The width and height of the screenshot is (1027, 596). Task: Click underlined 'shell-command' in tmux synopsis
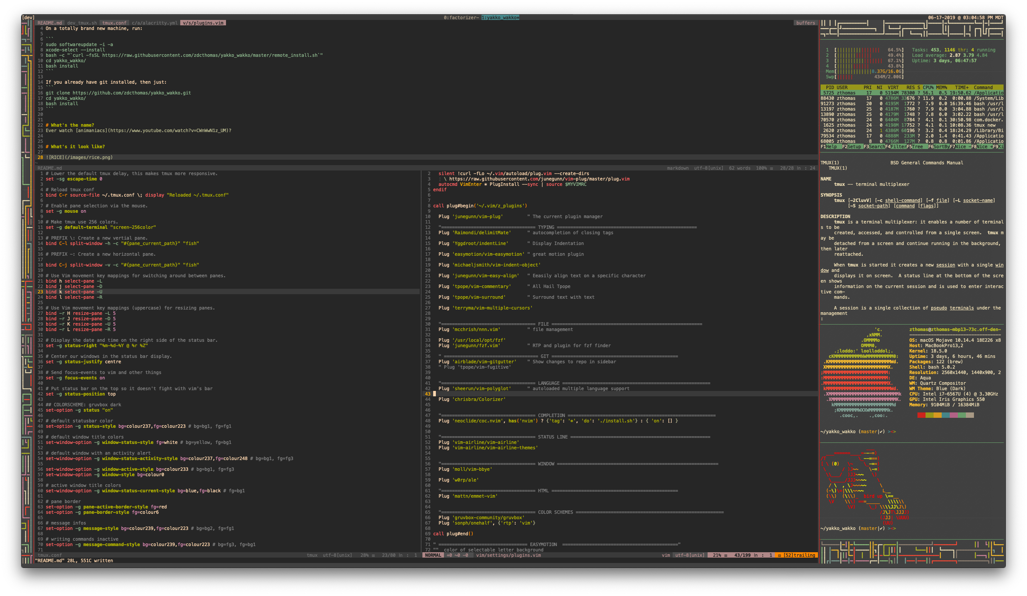click(x=902, y=200)
